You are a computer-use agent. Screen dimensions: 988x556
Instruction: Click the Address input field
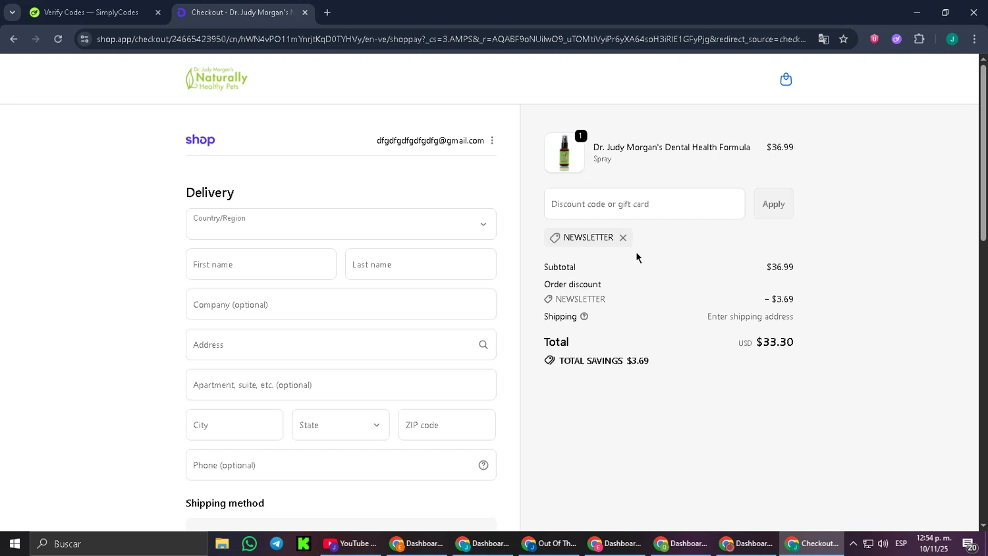coord(341,345)
